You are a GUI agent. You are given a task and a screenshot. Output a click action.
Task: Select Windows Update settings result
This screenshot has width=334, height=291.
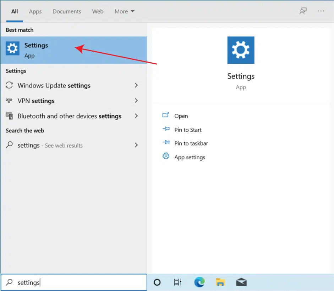(x=74, y=85)
